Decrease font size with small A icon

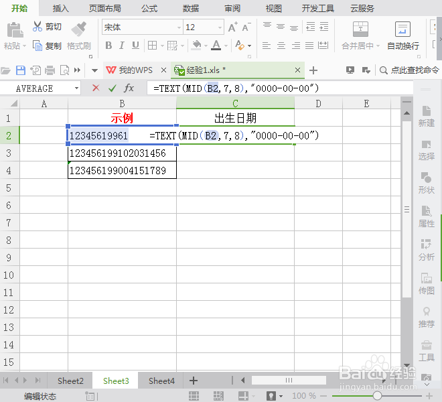pyautogui.click(x=246, y=27)
